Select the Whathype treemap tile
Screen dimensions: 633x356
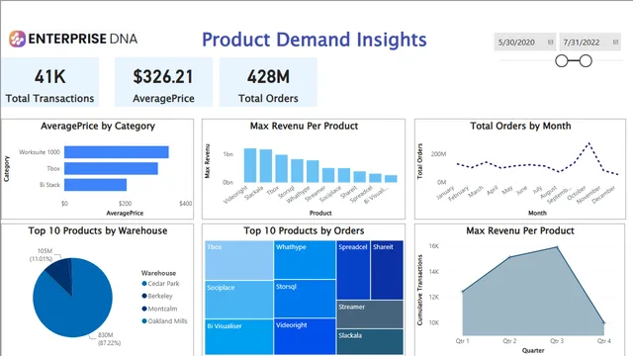pos(305,259)
